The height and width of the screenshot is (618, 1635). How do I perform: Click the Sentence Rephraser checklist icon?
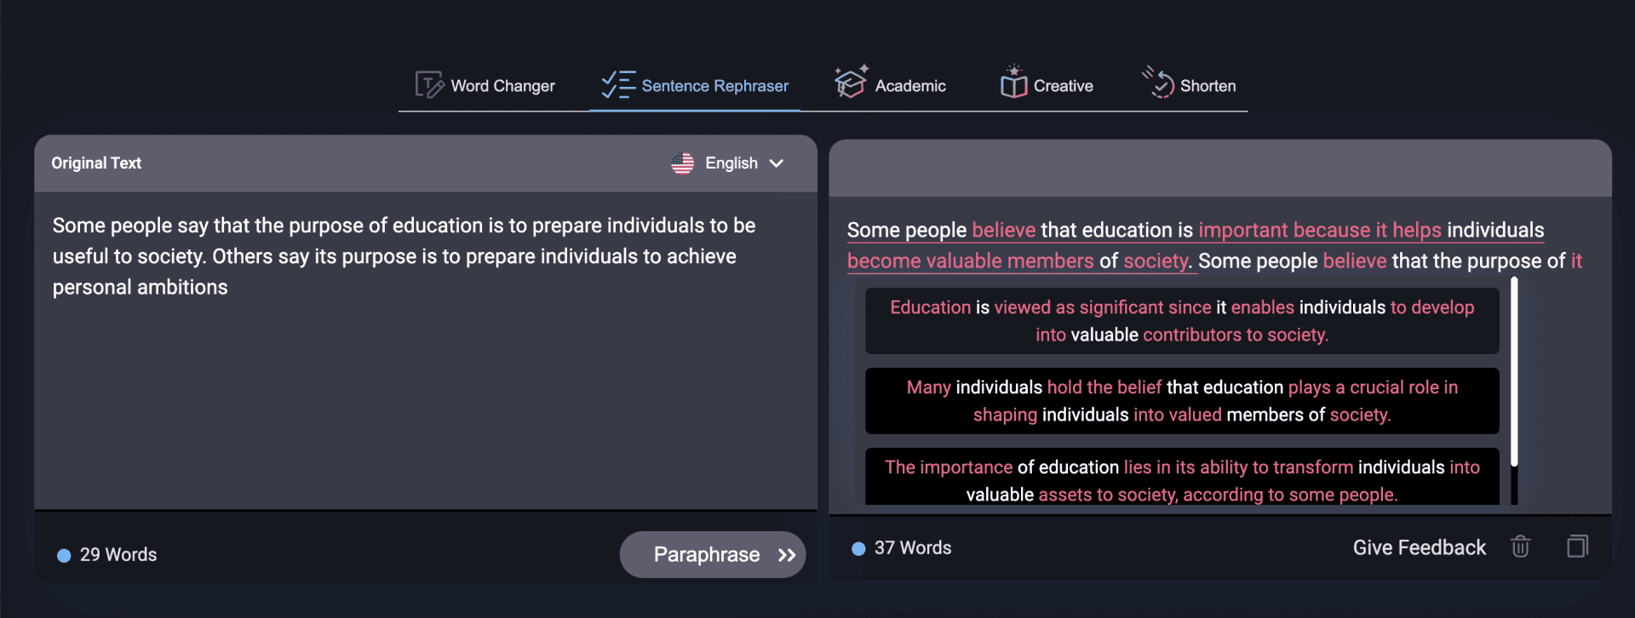tap(618, 85)
